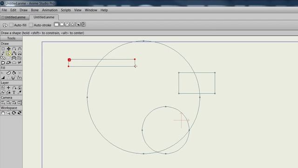Choose the star shape option
Screen dimensions: 298x168
point(73,24)
